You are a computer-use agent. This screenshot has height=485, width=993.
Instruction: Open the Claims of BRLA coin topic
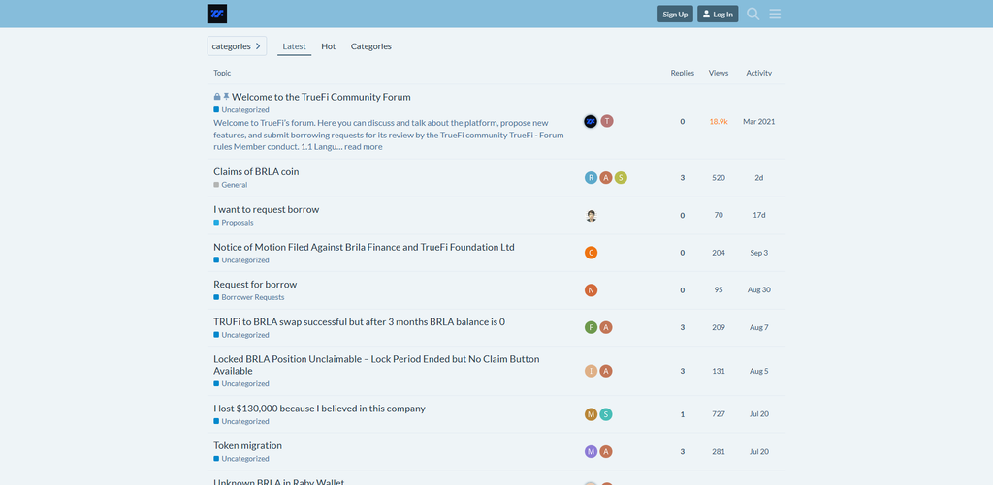pos(256,172)
